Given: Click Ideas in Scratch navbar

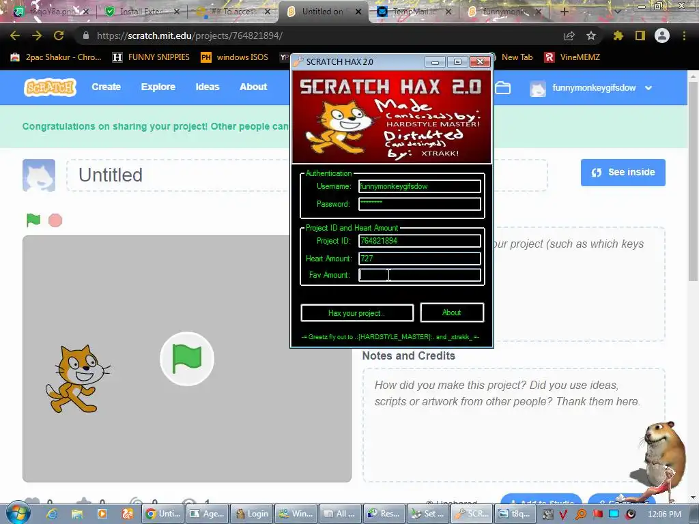Looking at the screenshot, I should (208, 87).
